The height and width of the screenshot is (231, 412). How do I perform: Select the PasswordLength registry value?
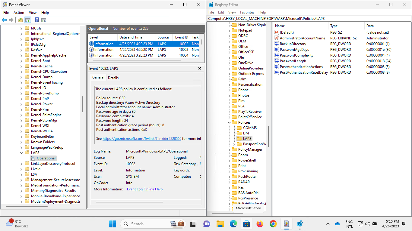point(293,61)
